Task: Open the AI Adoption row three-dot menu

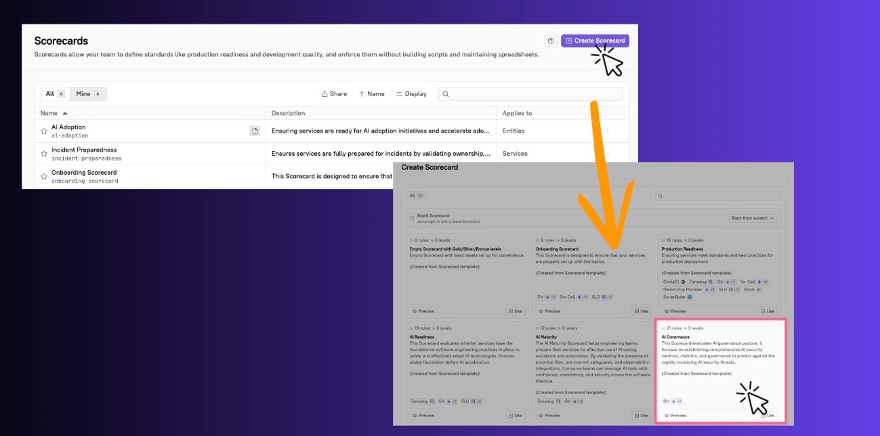Action: point(608,131)
